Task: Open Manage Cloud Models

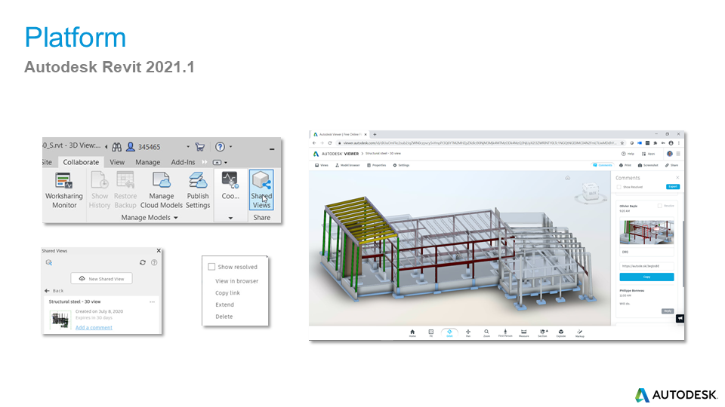Action: 162,190
